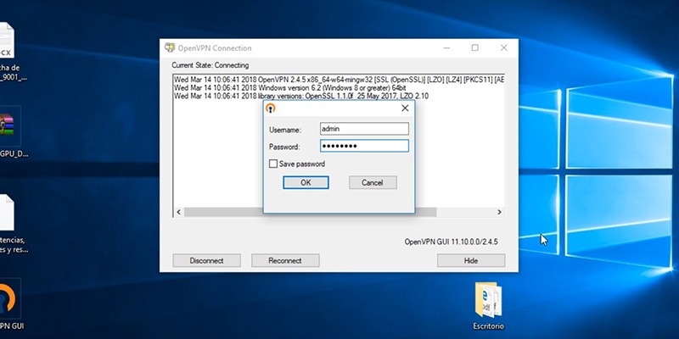Click the OpenVPN Connection title bar icon
This screenshot has width=679, height=339.
point(170,47)
